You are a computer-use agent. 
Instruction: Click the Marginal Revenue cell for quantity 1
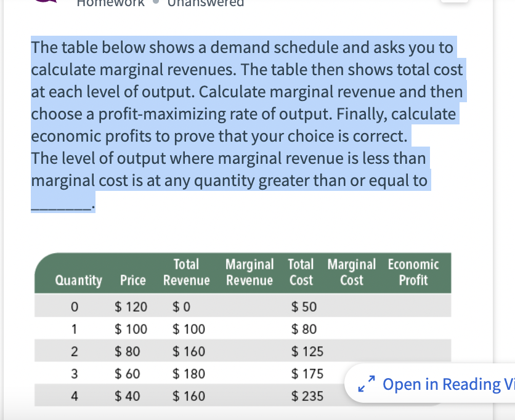[x=249, y=328]
